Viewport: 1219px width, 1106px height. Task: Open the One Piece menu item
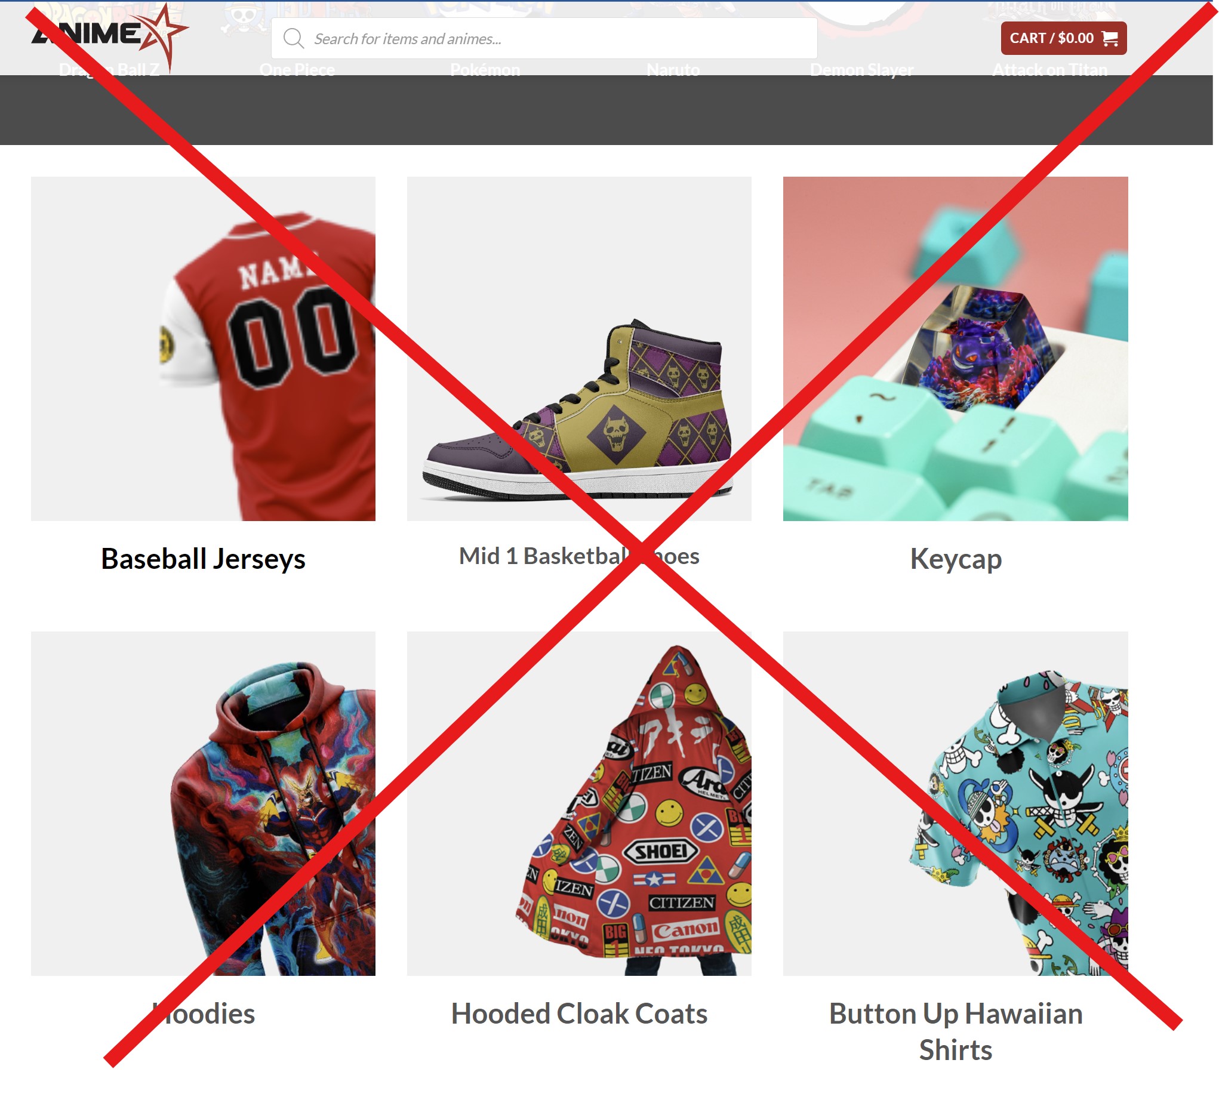click(x=297, y=70)
